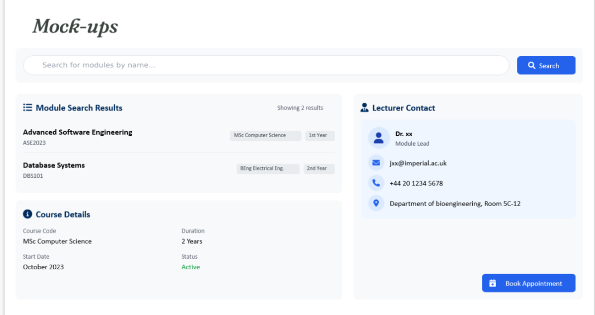Screen dimensions: 595x315
Task: Click the lecturer icon beside Lecturer Contact heading
Action: [x=364, y=108]
